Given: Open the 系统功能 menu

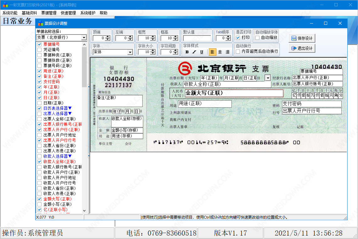Looking at the screenshot, I should [x=10, y=13].
